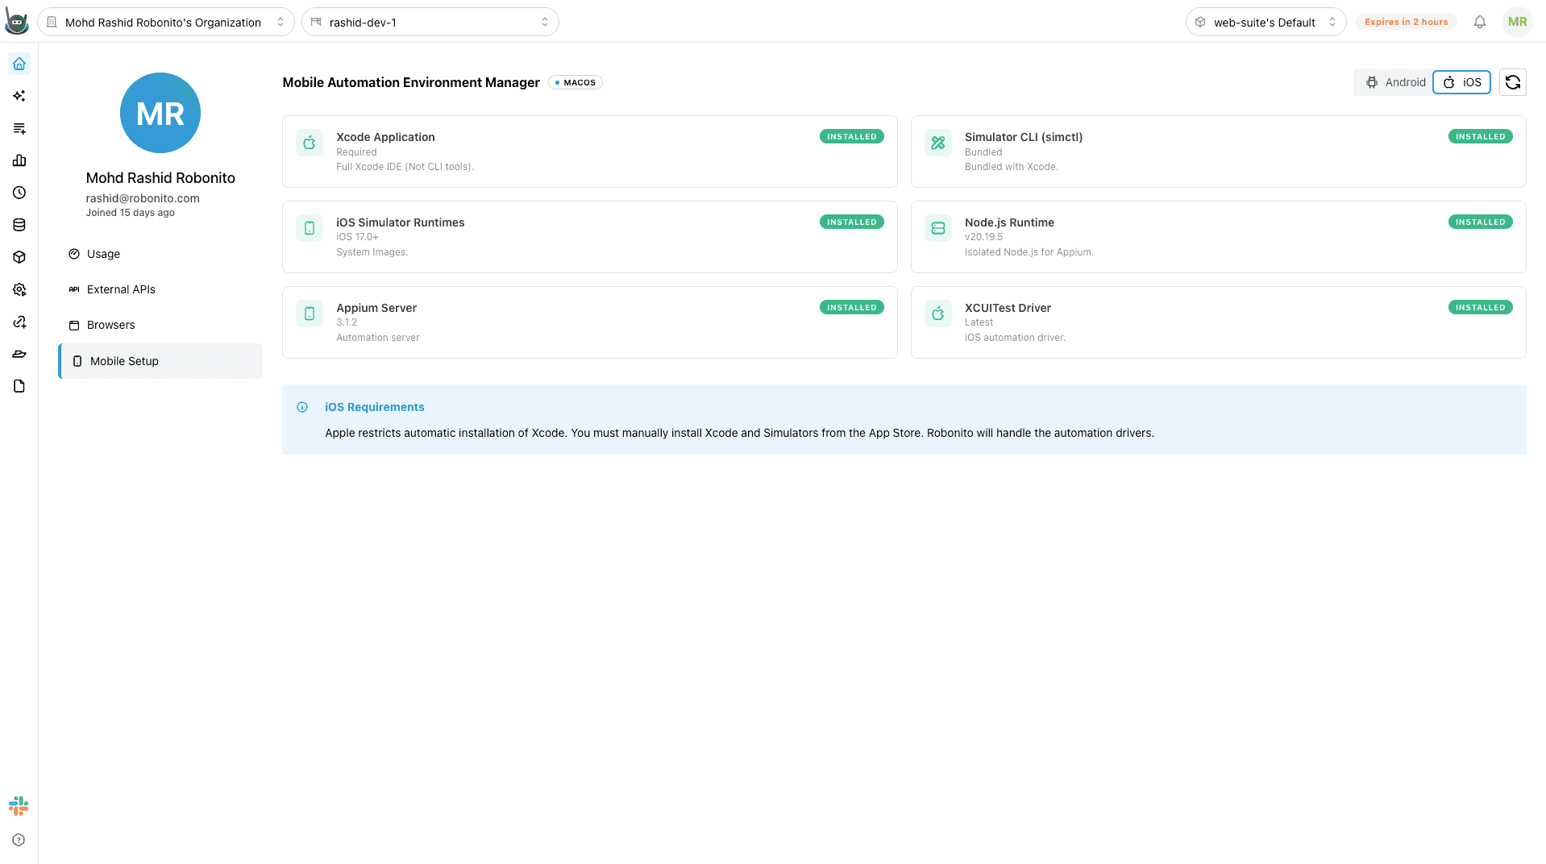Click the large MR profile picture
This screenshot has height=864, width=1546.
coord(160,113)
